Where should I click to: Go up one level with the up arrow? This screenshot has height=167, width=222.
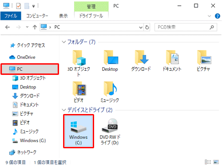coord(35,27)
